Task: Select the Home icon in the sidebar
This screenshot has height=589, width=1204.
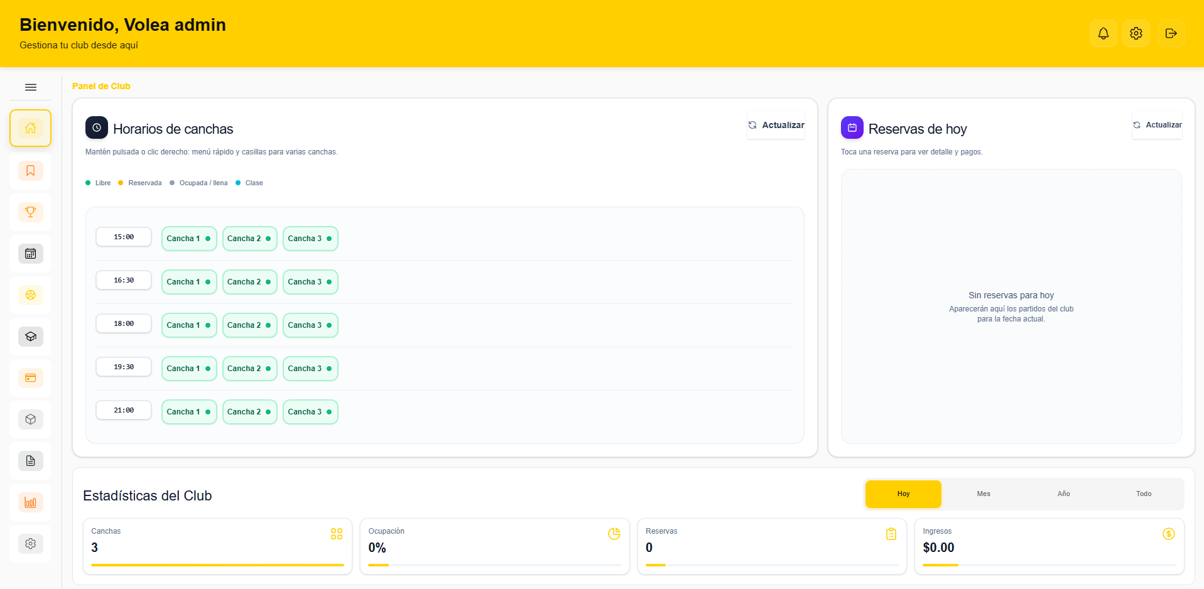Action: click(30, 127)
